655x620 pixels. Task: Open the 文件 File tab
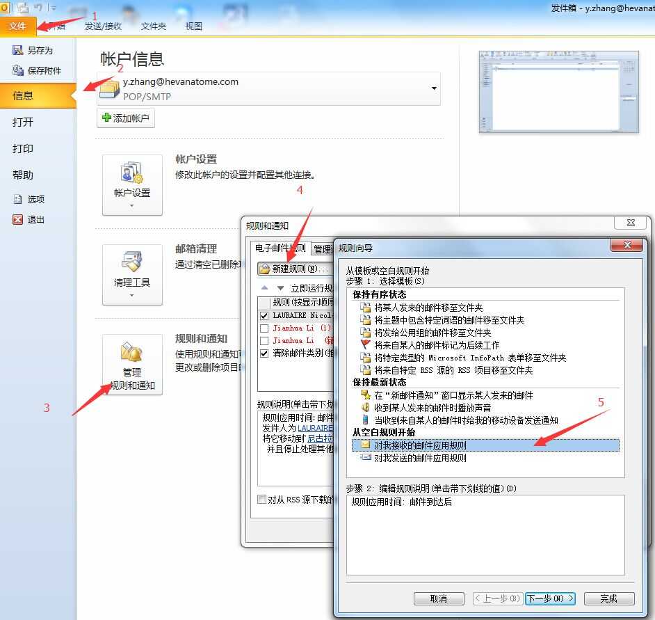17,26
